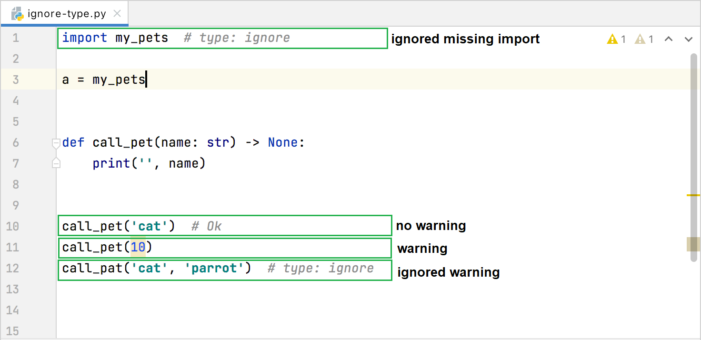Click the yellow warning count in inspections widget
This screenshot has width=701, height=340.
[x=616, y=39]
